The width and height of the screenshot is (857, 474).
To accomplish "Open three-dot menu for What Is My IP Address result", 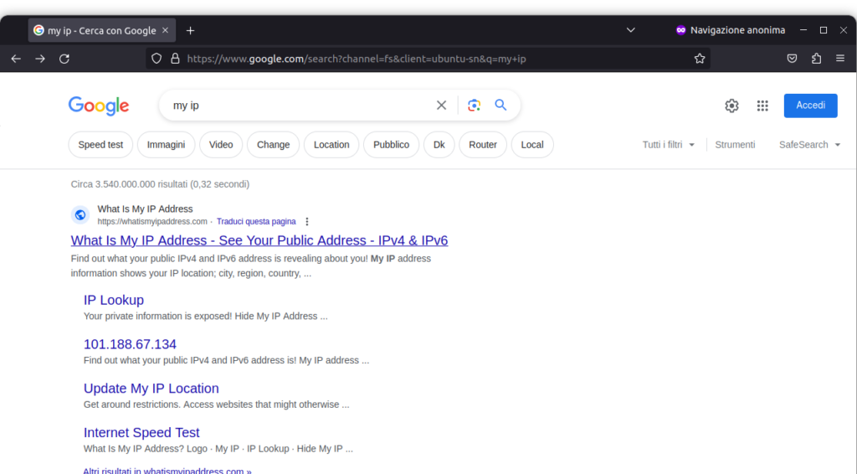I will click(306, 221).
